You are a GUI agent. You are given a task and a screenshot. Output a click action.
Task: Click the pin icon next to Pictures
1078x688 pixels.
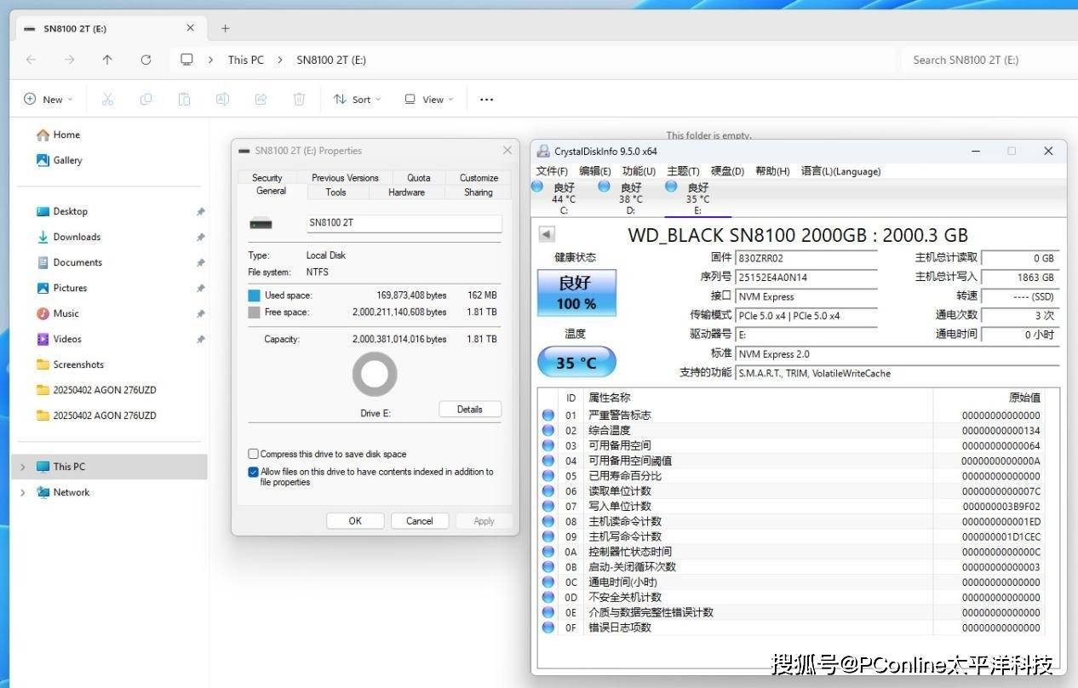click(200, 288)
